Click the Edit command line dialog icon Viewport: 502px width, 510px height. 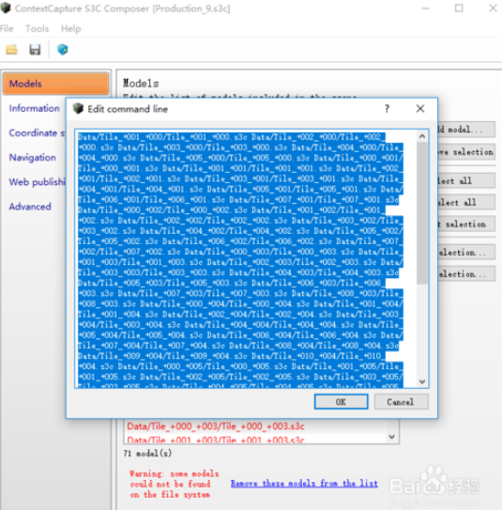tap(78, 109)
